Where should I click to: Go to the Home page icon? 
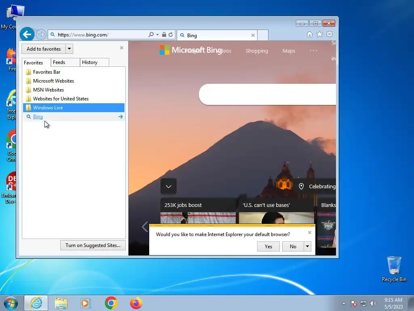point(309,34)
